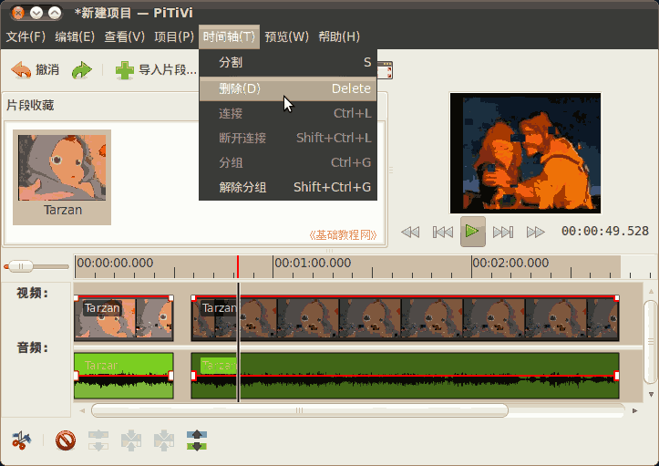Click the 00:02:00.000 ruler mark
The image size is (659, 466).
[510, 263]
